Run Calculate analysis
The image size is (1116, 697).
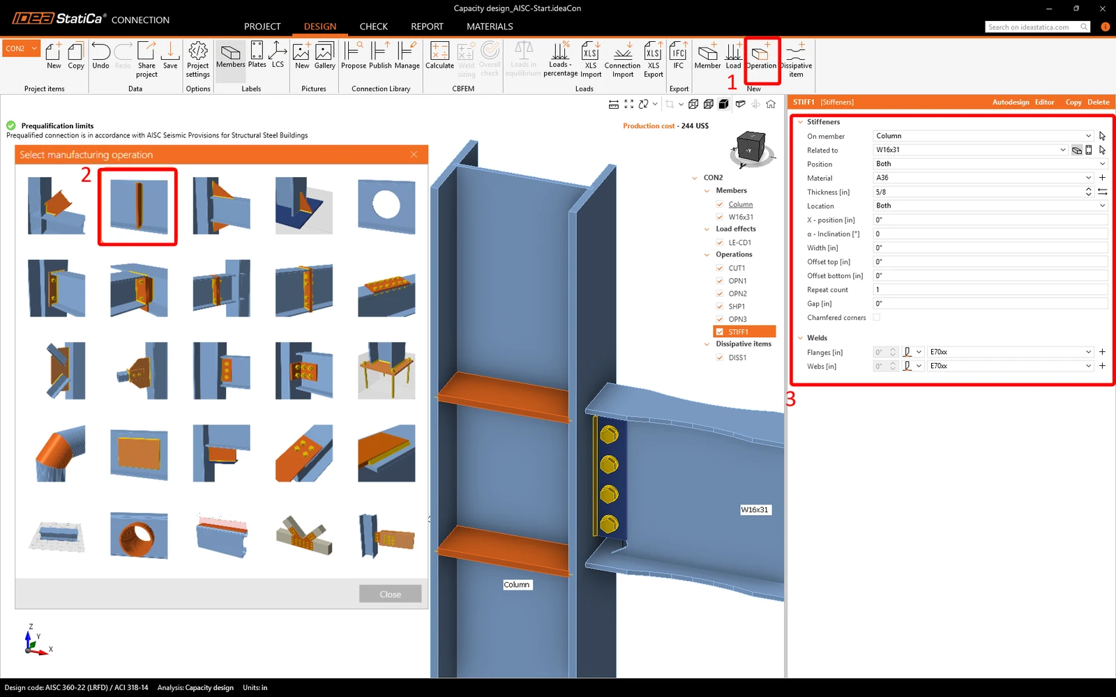[x=439, y=56]
